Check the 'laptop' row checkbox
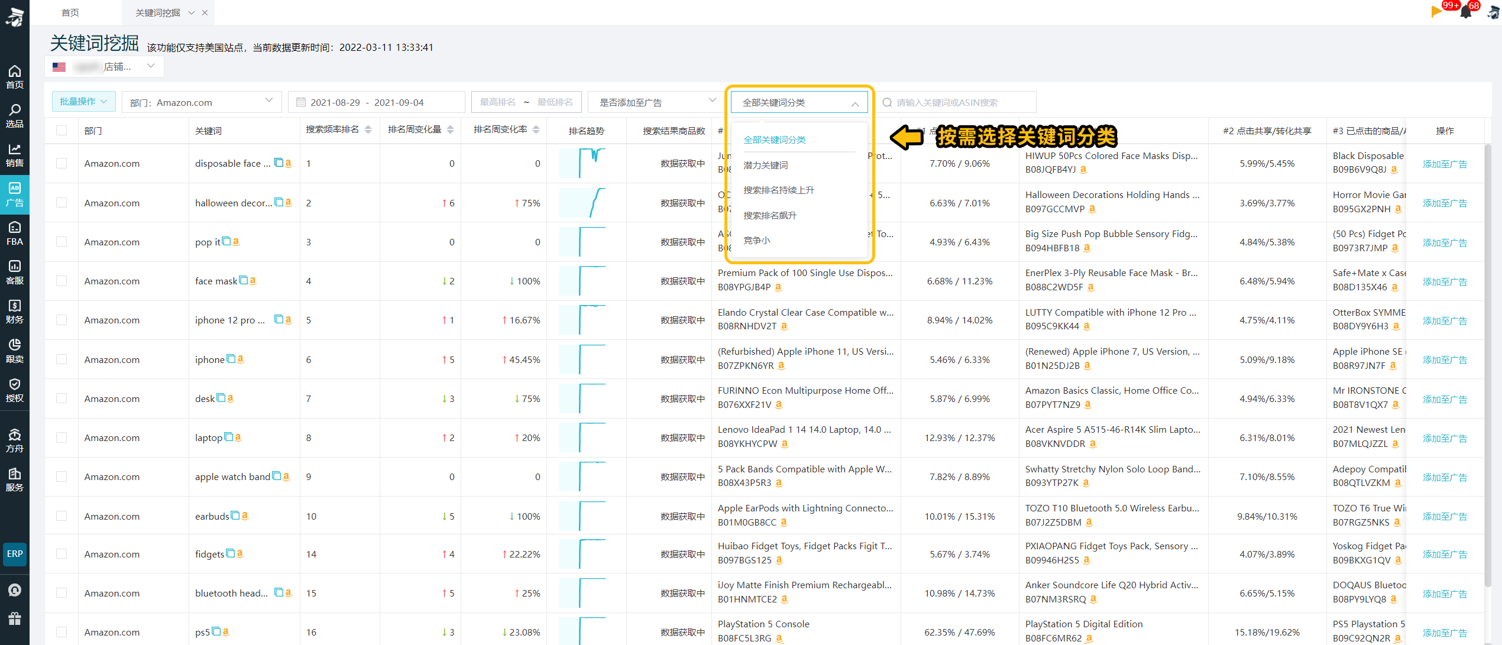Screen dimensions: 1502x645 pyautogui.click(x=61, y=437)
